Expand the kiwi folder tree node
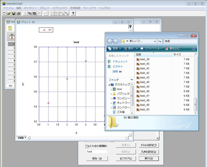 [111, 90]
